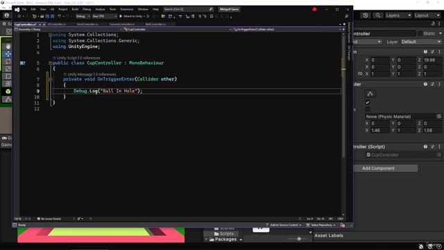Uncheck the checked Collider checkbox
Image resolution: width=444 pixels, height=250 pixels.
368,103
